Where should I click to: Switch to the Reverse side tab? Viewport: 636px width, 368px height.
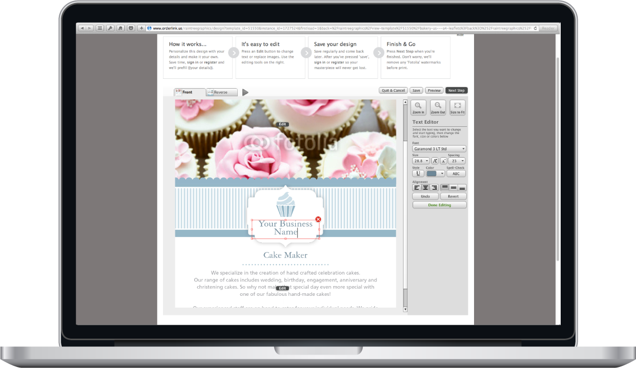(222, 92)
